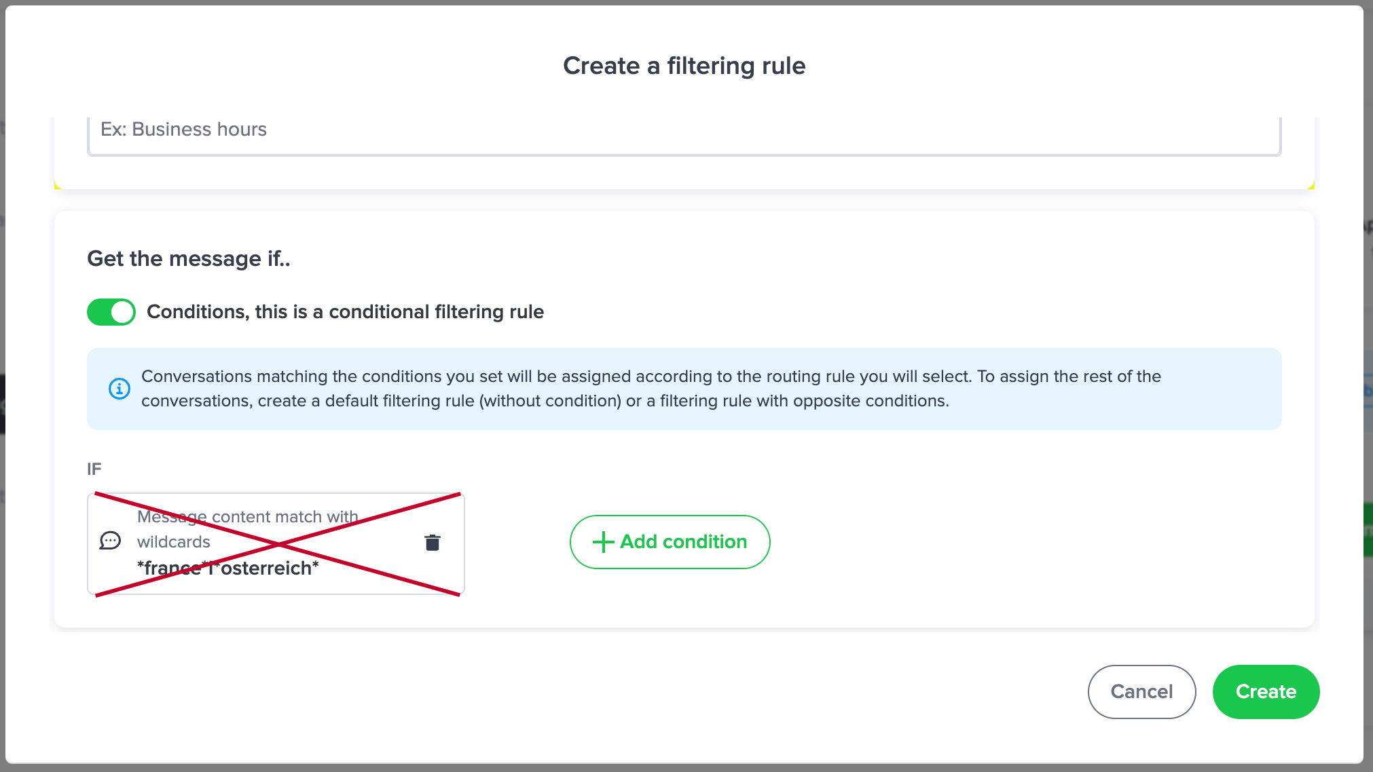Click the 'Get the message if..' heading
The image size is (1373, 772).
[x=189, y=259]
